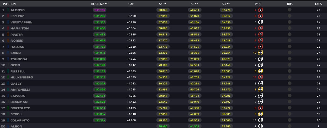The width and height of the screenshot is (327, 128).
Task: Click Albon's green S1 time 28.486
Action: tap(163, 126)
